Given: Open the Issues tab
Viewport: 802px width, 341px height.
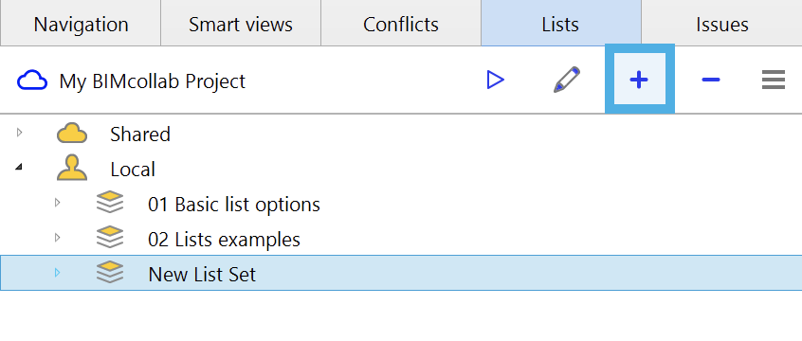Looking at the screenshot, I should click(x=721, y=23).
